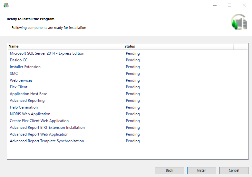Go Back to the previous step
The image size is (252, 177).
point(169,170)
